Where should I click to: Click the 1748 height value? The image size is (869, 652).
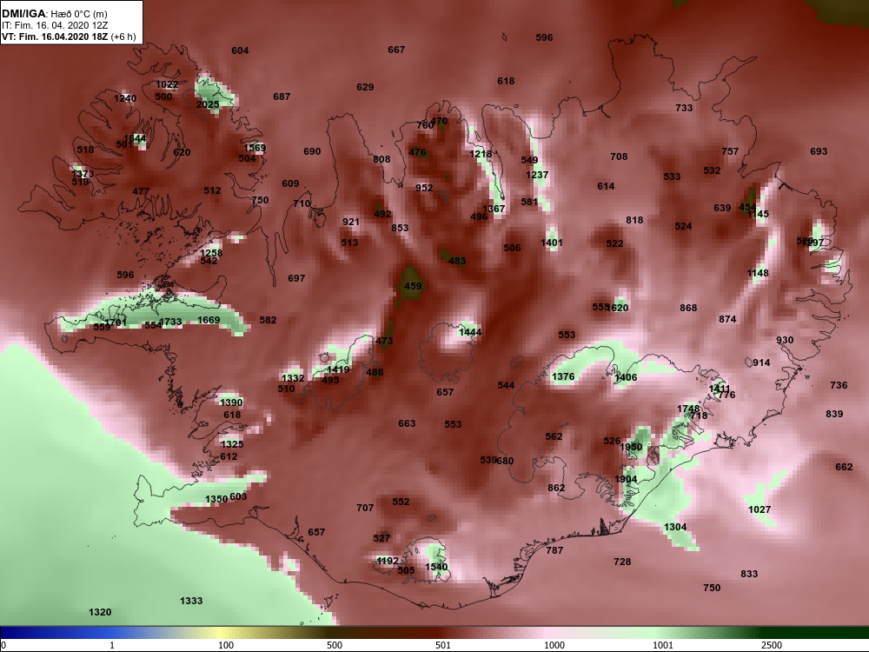coord(688,409)
